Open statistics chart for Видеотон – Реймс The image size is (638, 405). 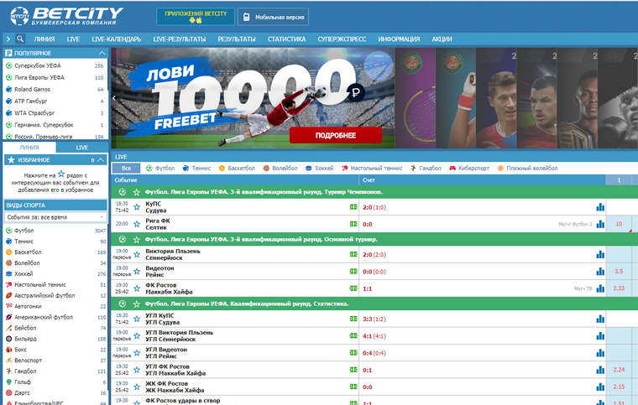tap(600, 272)
